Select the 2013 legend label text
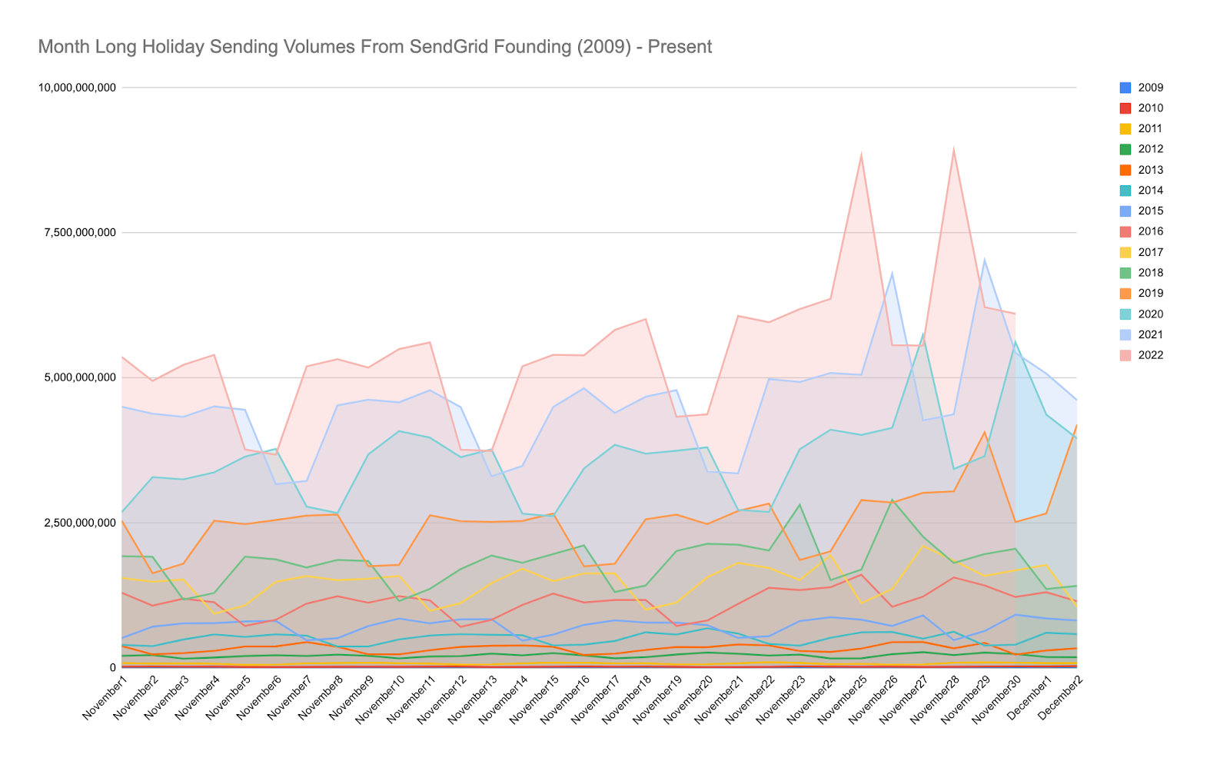The image size is (1230, 761). click(x=1151, y=170)
